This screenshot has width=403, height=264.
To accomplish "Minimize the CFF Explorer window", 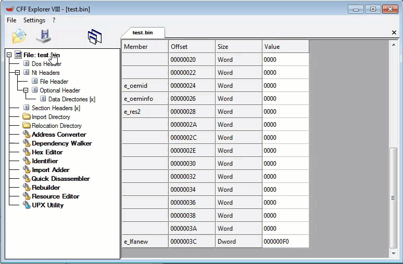I will tap(356, 9).
